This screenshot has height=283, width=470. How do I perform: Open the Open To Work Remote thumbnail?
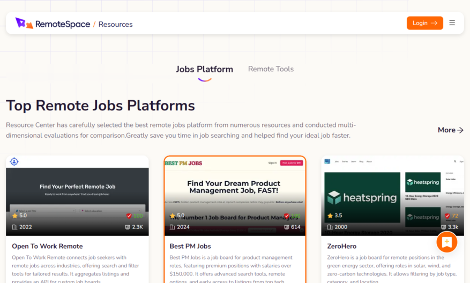(77, 196)
